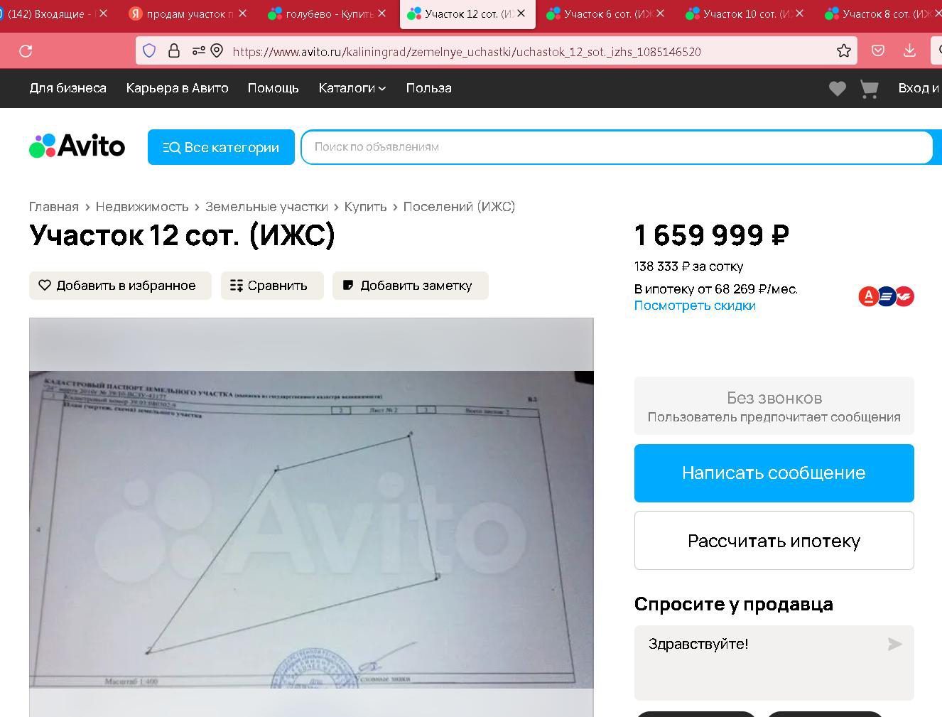Open the browser downloads arrow
Viewport: 942px width, 717px height.
[909, 51]
